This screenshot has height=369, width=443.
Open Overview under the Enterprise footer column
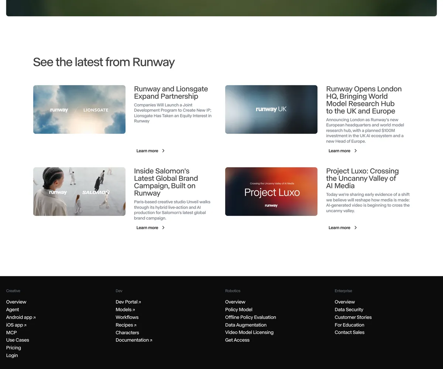[345, 302]
